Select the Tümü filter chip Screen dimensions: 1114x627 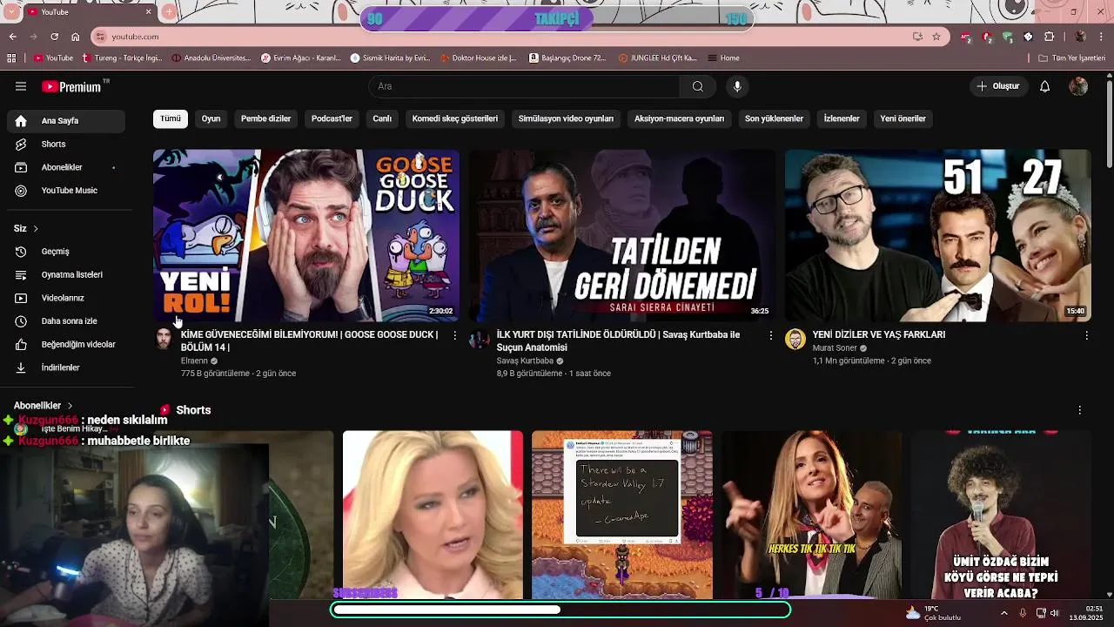[x=171, y=118]
